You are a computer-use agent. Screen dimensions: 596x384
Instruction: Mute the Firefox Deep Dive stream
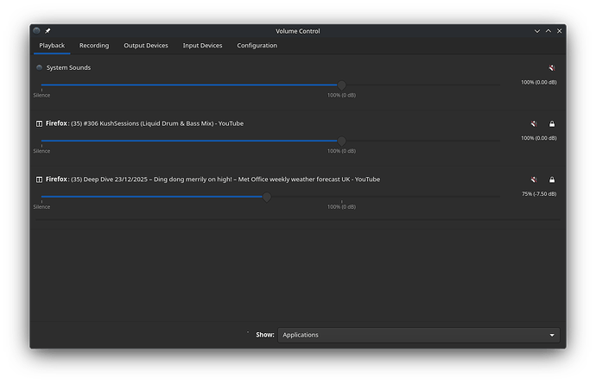click(534, 180)
